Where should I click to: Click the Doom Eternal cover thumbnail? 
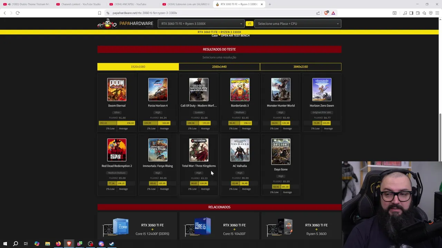[x=117, y=90]
